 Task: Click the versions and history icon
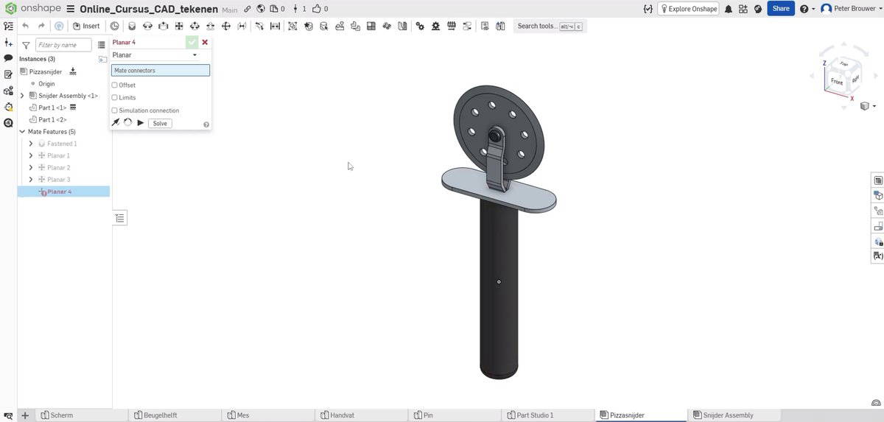click(8, 26)
